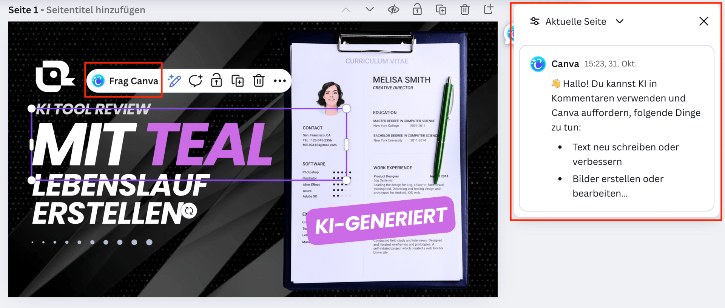Click the rotate handle beside 'ERSTELLEN'
The image size is (725, 308).
point(189,210)
